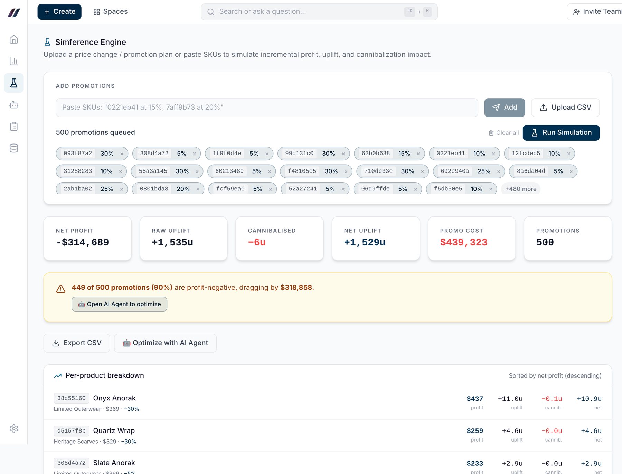Clear all queued promotions

click(503, 133)
